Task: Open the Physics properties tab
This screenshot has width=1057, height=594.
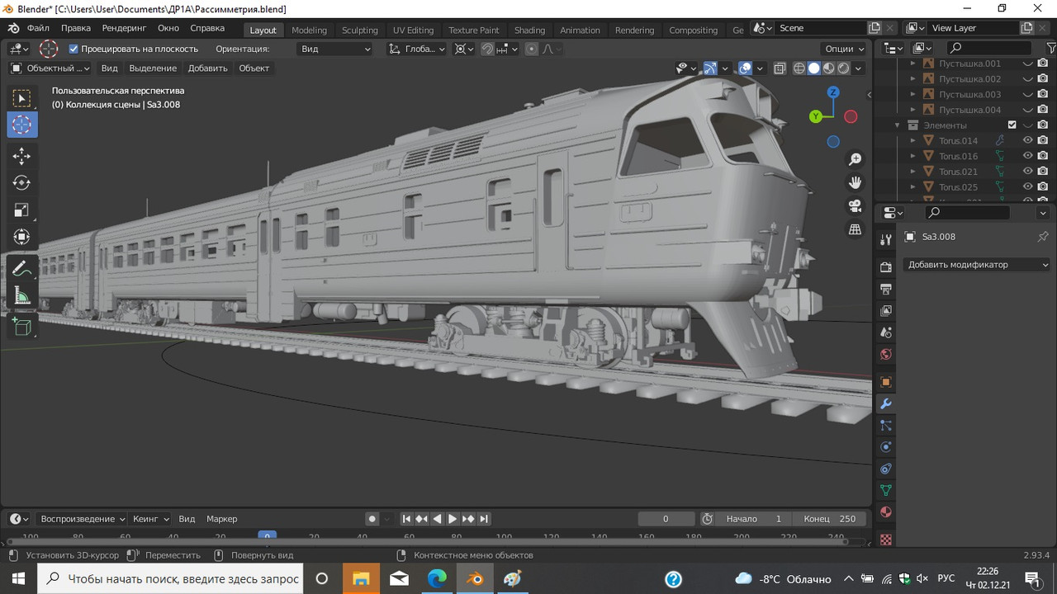Action: click(886, 447)
